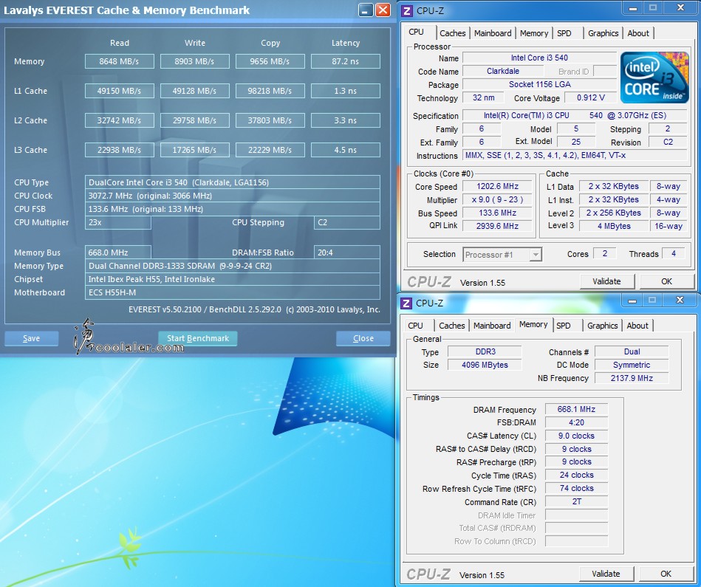Viewport: 701px width, 587px height.
Task: Click the NB Frequency value 2137.9 MHz
Action: click(x=632, y=378)
